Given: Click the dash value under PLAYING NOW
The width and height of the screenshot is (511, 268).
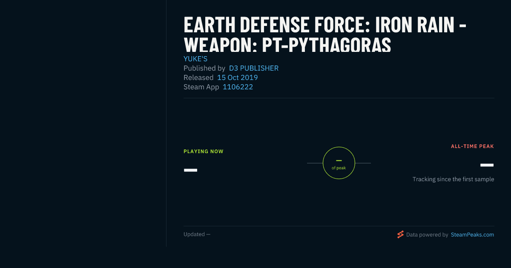Looking at the screenshot, I should coord(190,170).
